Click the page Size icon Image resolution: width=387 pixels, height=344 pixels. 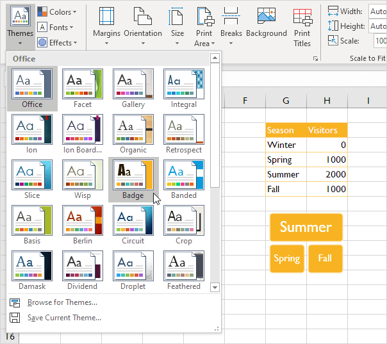tap(177, 17)
